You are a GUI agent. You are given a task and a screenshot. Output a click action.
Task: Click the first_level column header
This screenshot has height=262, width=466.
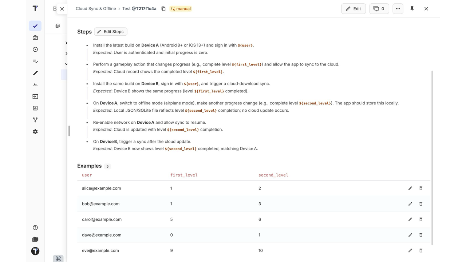tap(184, 175)
